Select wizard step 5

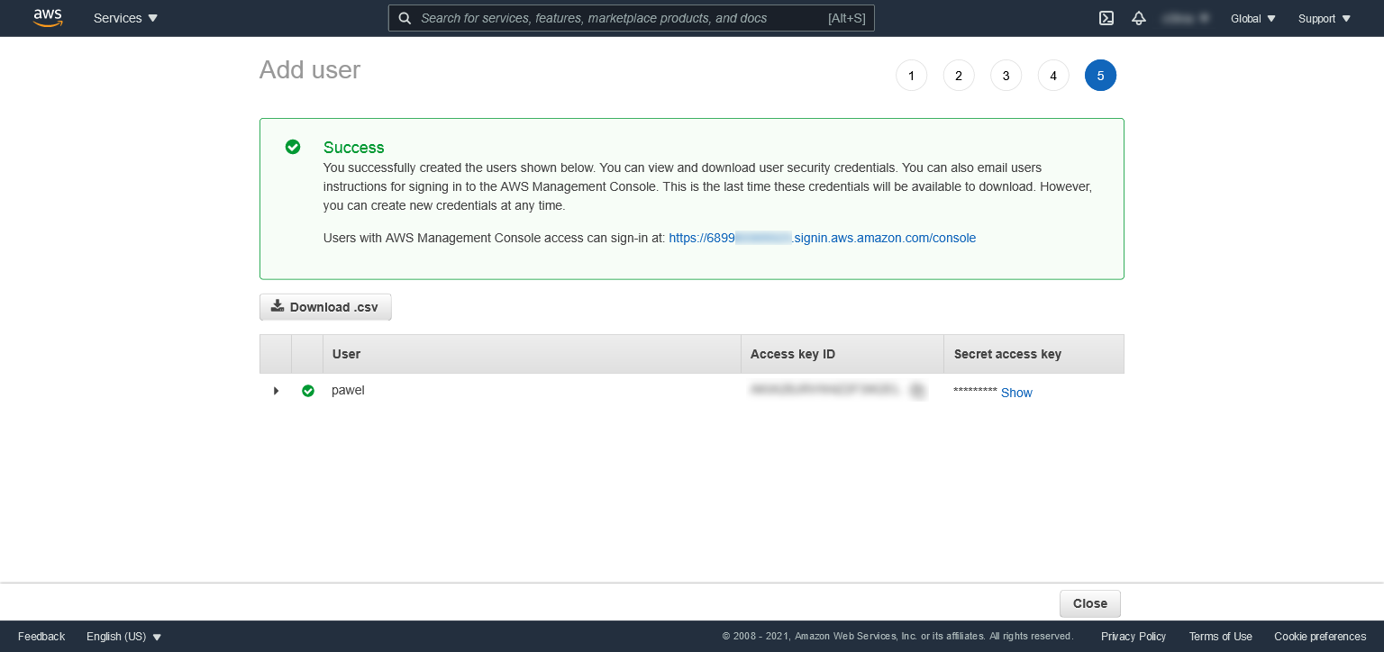(1100, 76)
